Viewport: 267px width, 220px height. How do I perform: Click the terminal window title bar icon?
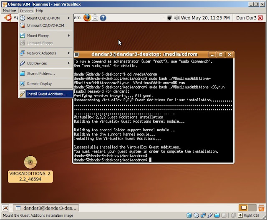(77, 55)
